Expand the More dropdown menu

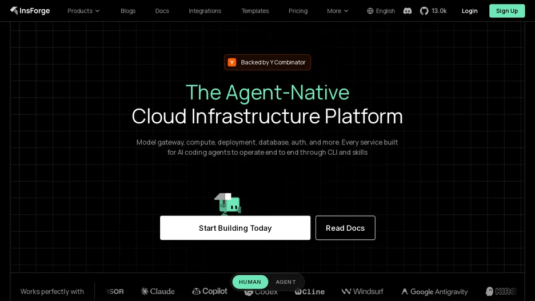click(337, 11)
